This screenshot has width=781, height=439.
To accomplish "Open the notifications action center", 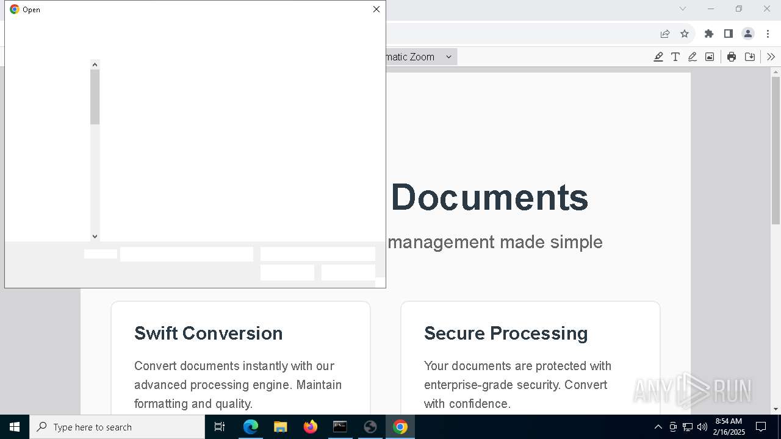I will [761, 427].
